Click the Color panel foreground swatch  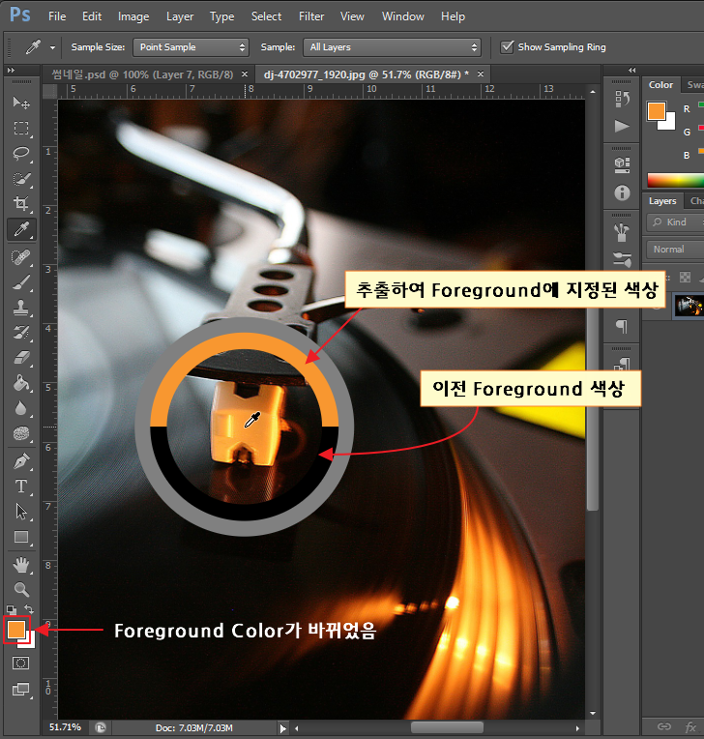(656, 111)
